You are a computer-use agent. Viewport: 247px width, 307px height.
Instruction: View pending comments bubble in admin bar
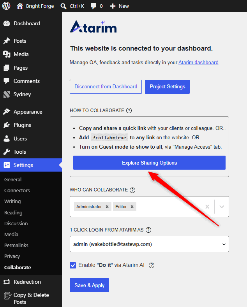tap(97, 6)
